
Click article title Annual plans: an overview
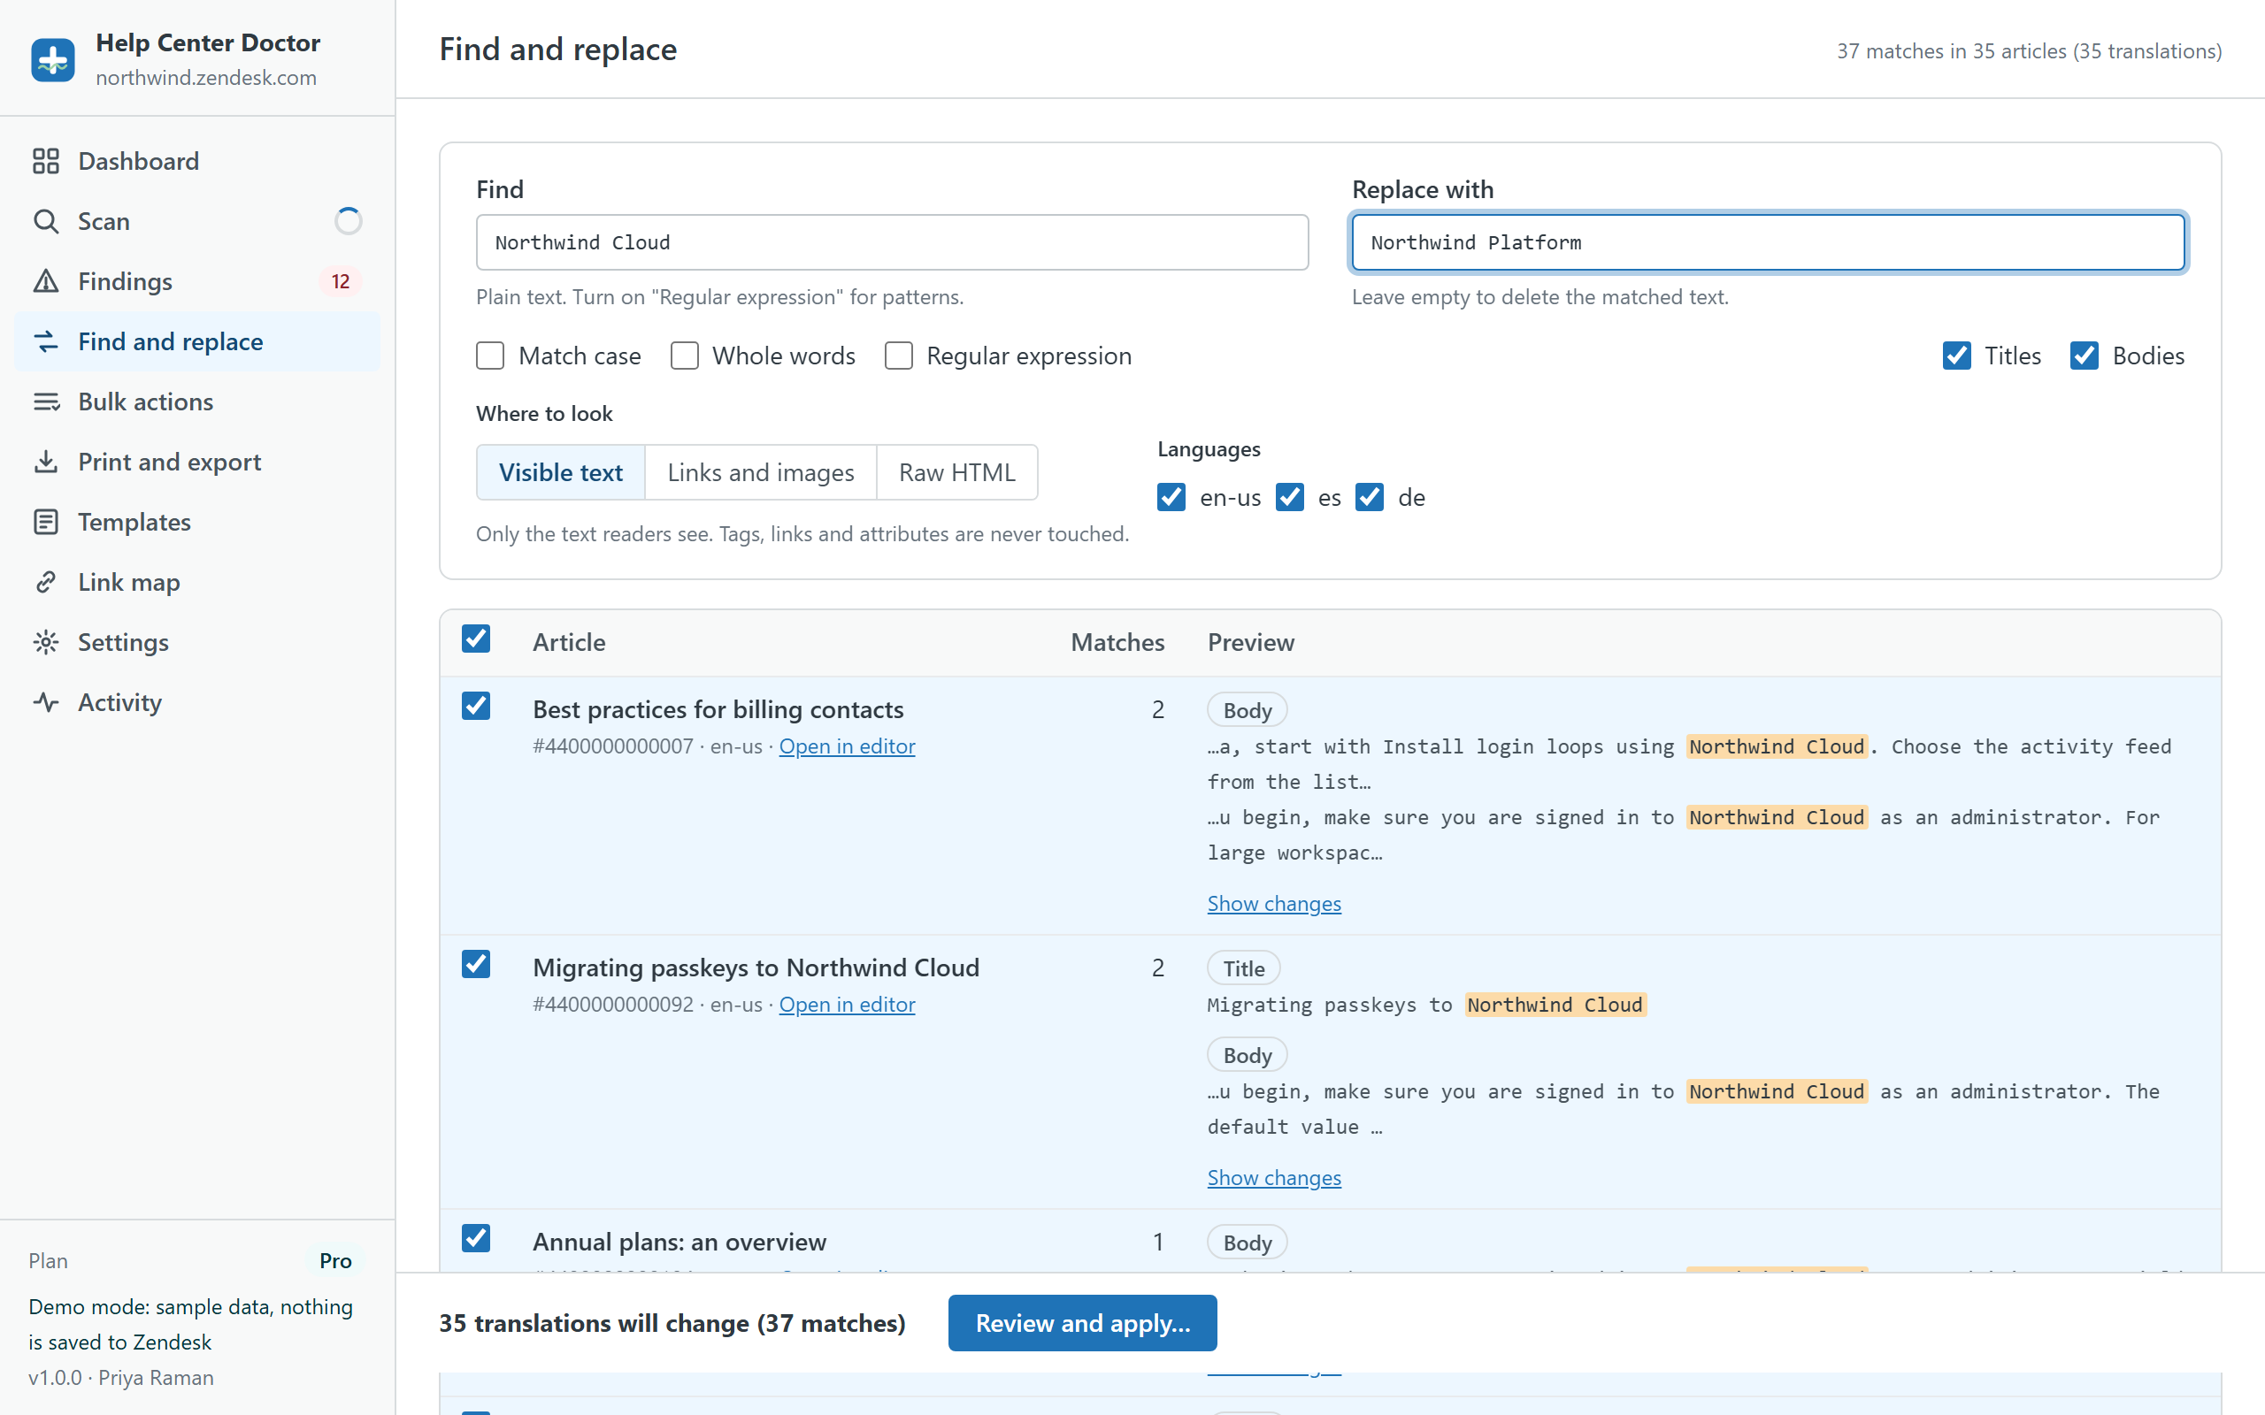point(679,1242)
